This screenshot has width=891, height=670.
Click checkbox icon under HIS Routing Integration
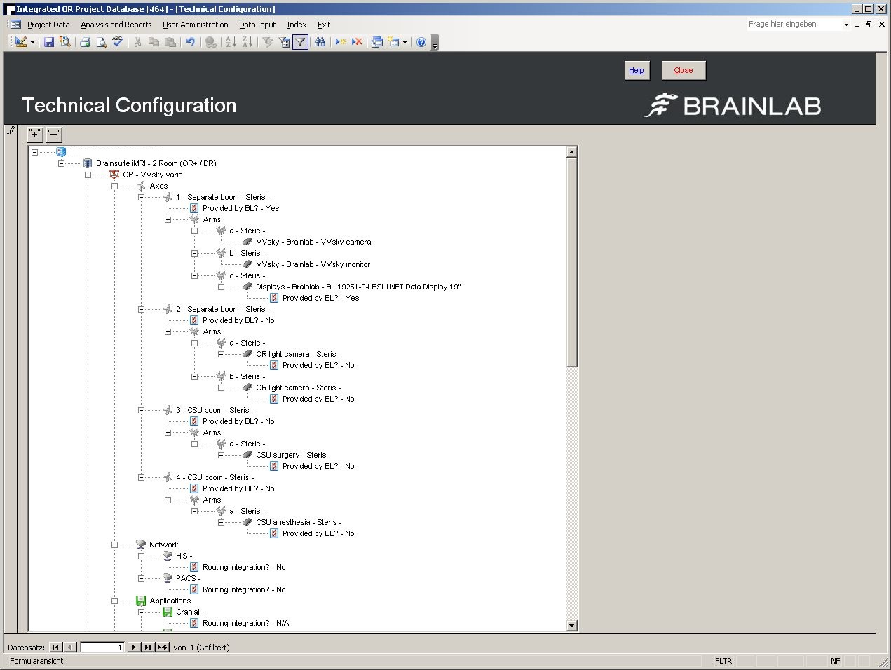pos(194,567)
